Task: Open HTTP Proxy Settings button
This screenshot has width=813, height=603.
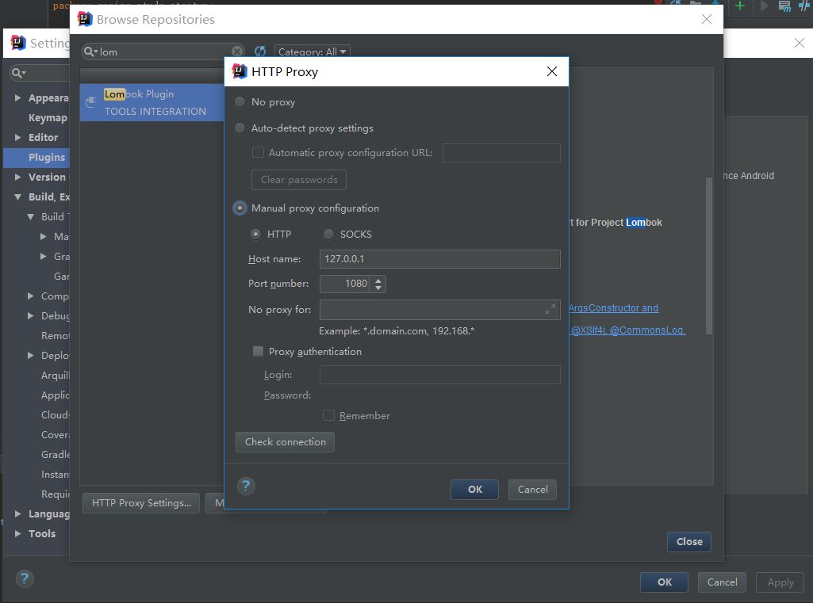Action: click(x=141, y=503)
